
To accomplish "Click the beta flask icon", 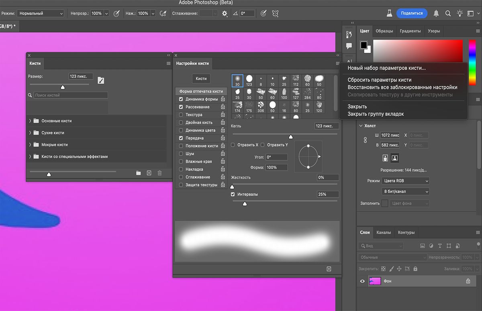I will pos(389,13).
